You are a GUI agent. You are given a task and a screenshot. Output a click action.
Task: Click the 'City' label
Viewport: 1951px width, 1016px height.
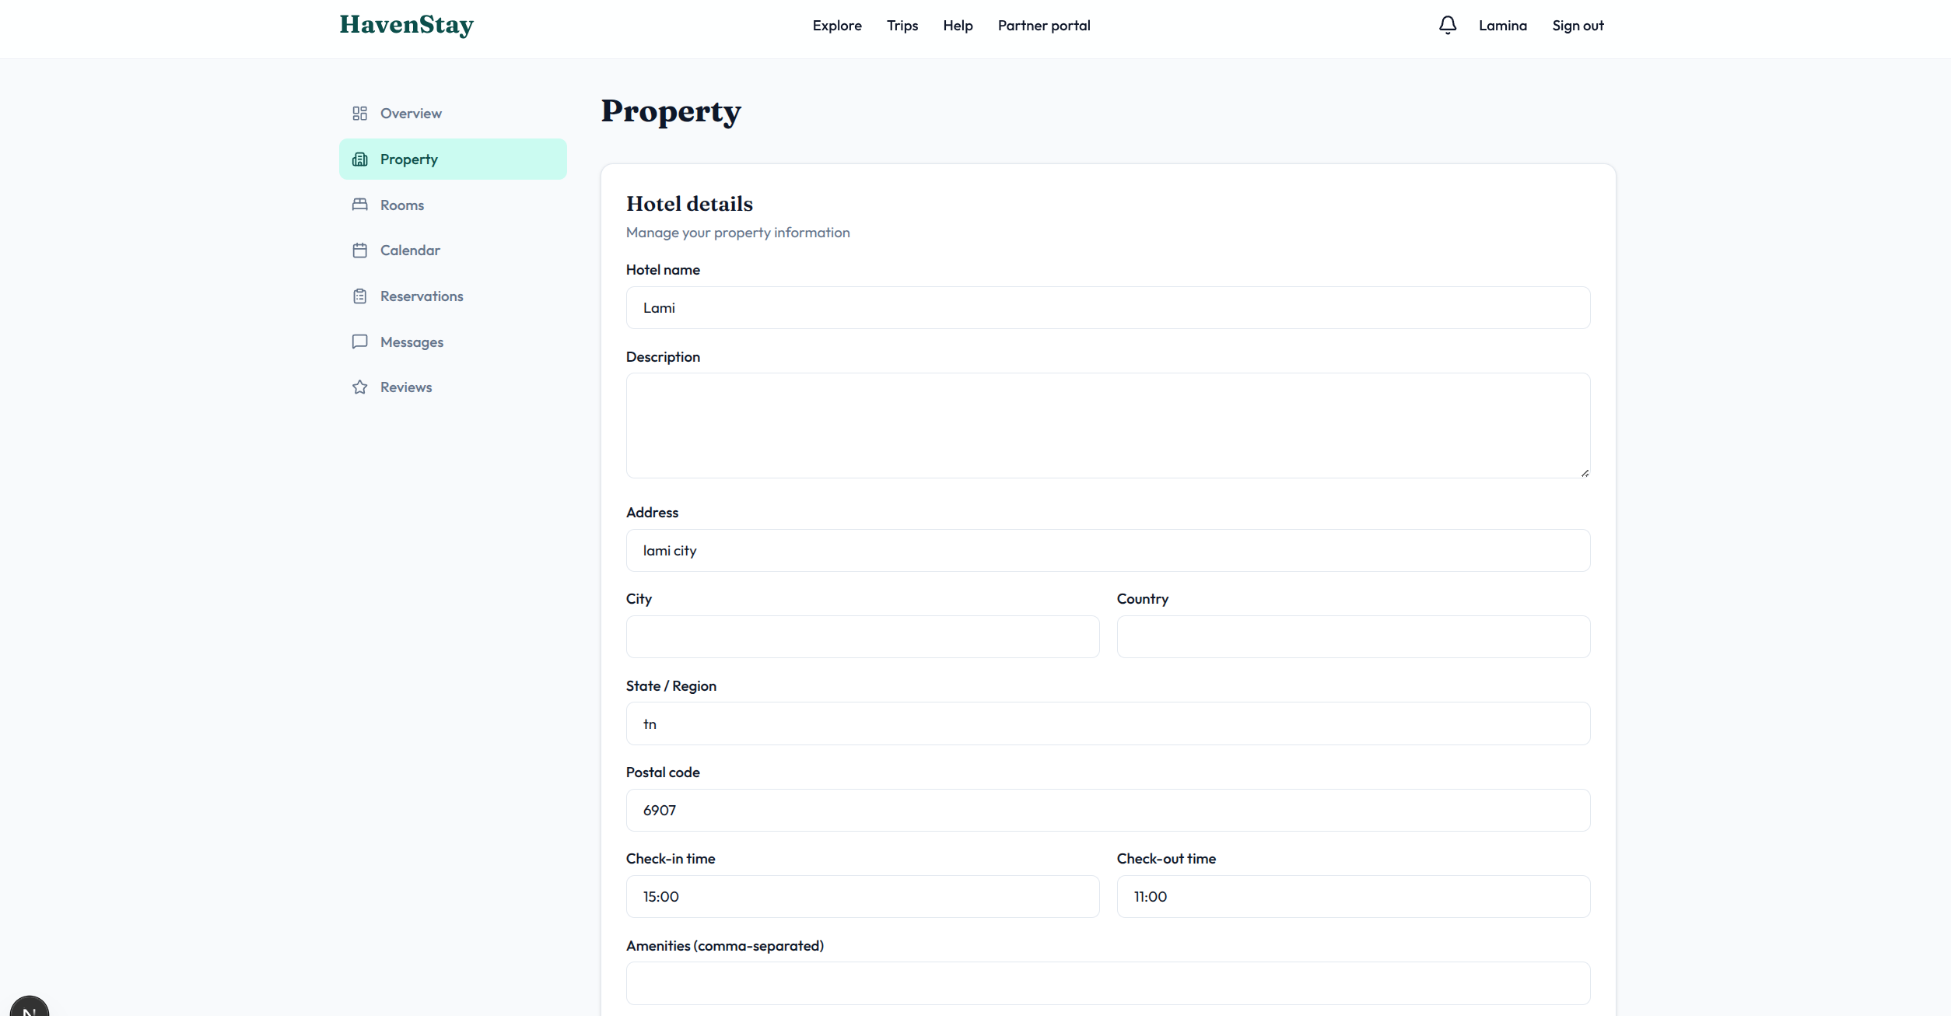click(639, 599)
